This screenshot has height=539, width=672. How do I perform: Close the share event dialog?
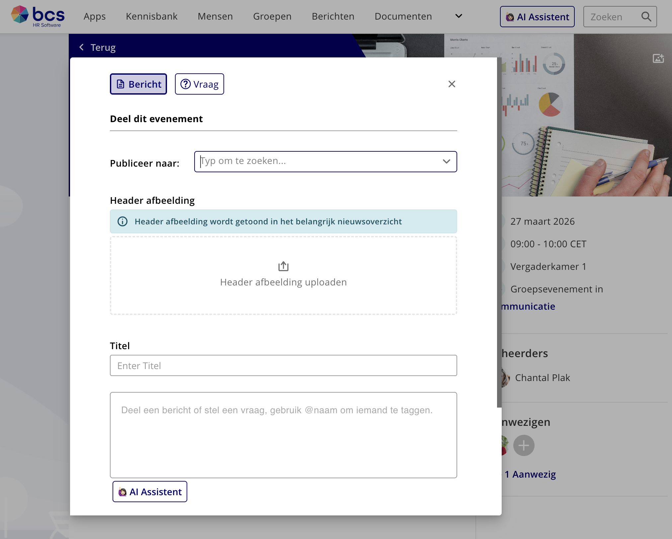[x=452, y=84]
